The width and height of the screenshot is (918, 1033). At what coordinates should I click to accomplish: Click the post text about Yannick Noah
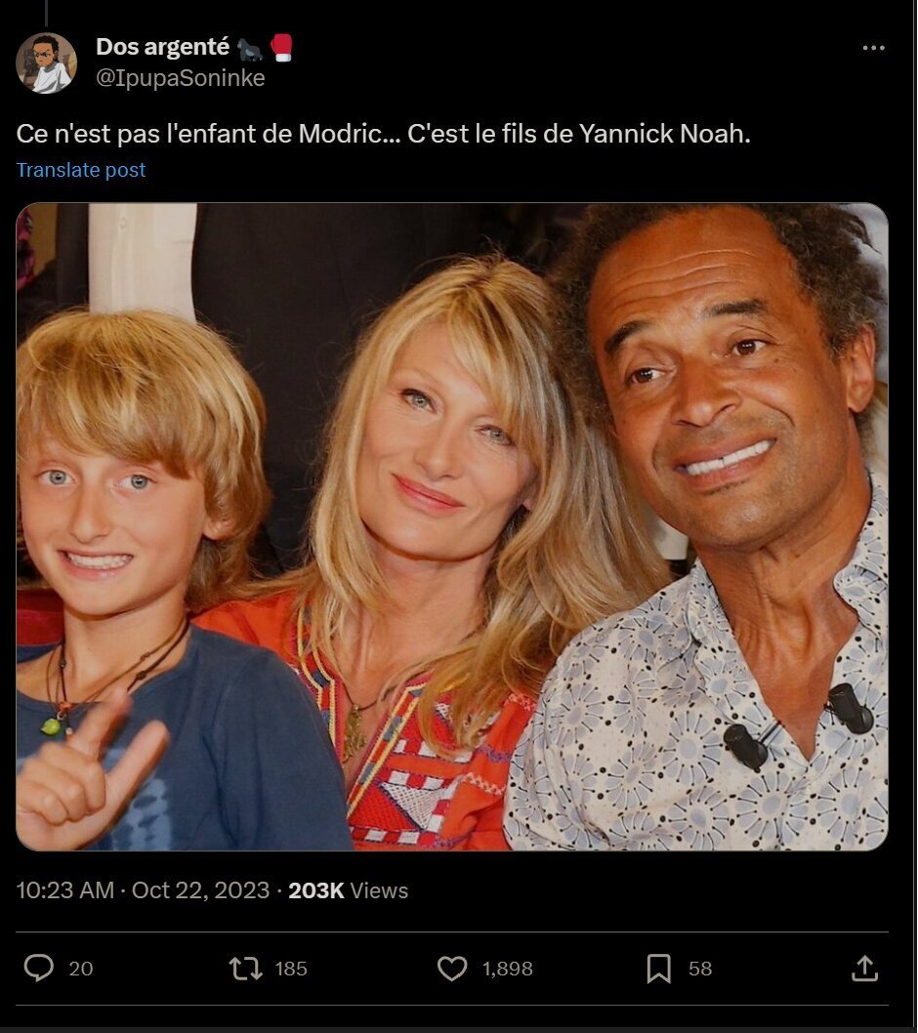click(384, 134)
